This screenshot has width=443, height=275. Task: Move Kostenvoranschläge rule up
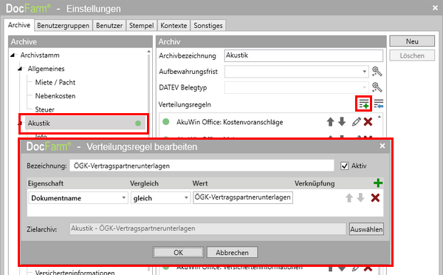point(330,122)
